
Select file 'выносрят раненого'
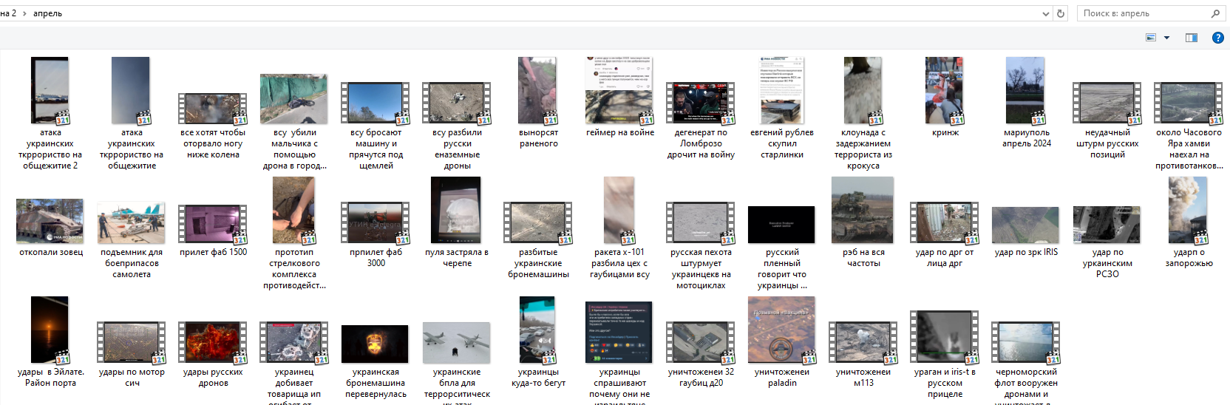[x=538, y=103]
